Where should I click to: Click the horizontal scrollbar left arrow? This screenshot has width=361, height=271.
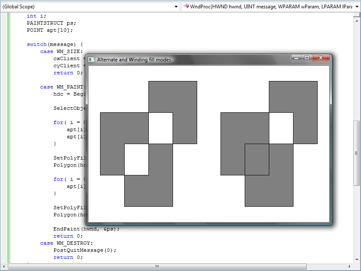3,267
